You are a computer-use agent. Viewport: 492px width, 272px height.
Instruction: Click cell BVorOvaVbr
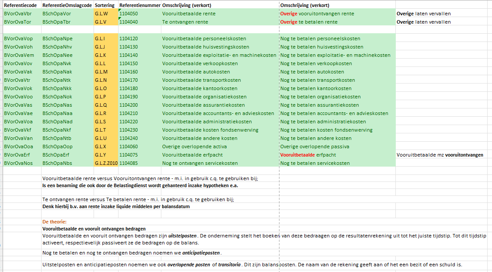tap(22, 14)
